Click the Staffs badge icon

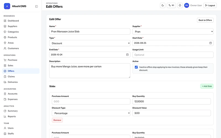tap(5, 134)
